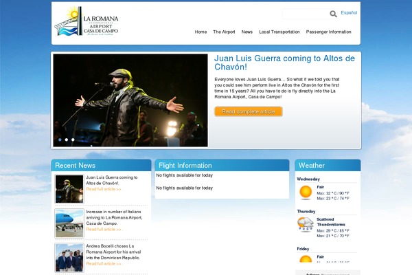The image size is (412, 275).
Task: Click the Friday forecast label
Action: pos(303,249)
